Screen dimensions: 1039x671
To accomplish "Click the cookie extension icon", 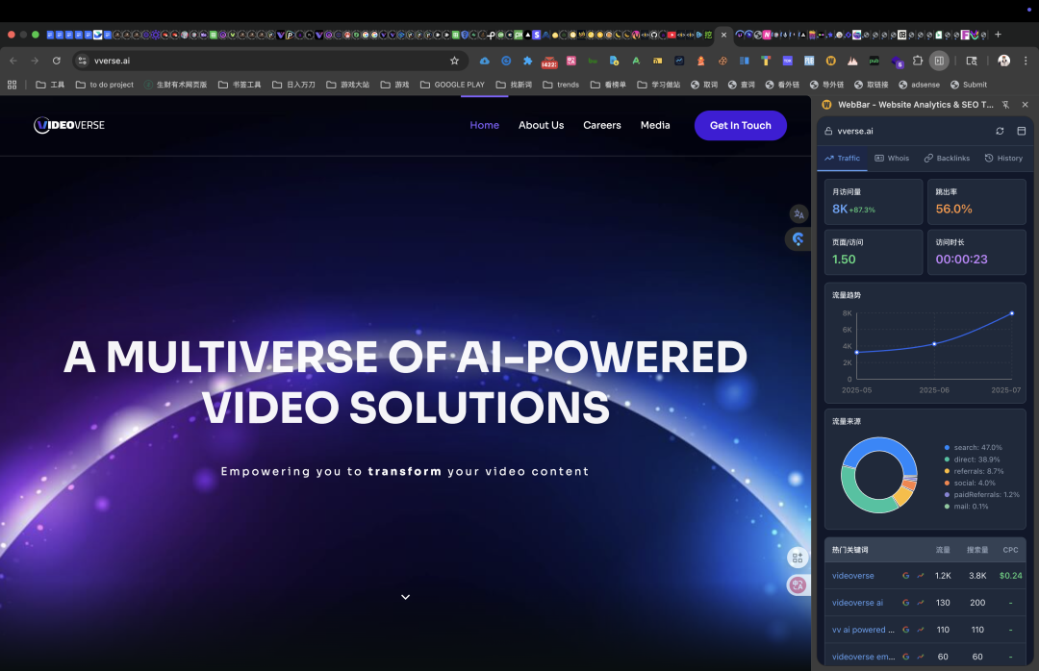I will click(722, 61).
